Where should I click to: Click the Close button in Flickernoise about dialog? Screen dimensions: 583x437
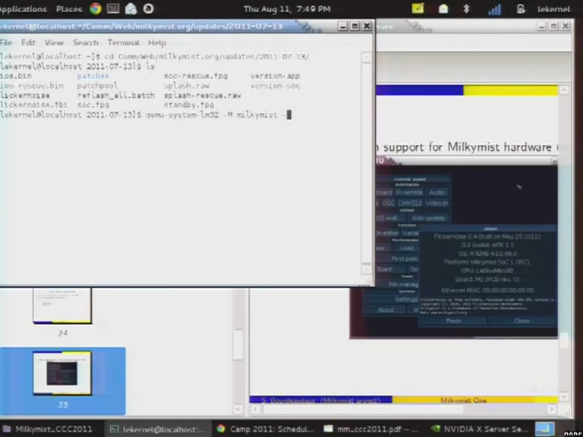522,321
